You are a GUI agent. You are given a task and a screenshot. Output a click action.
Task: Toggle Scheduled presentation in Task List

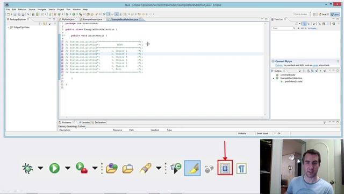(309, 24)
